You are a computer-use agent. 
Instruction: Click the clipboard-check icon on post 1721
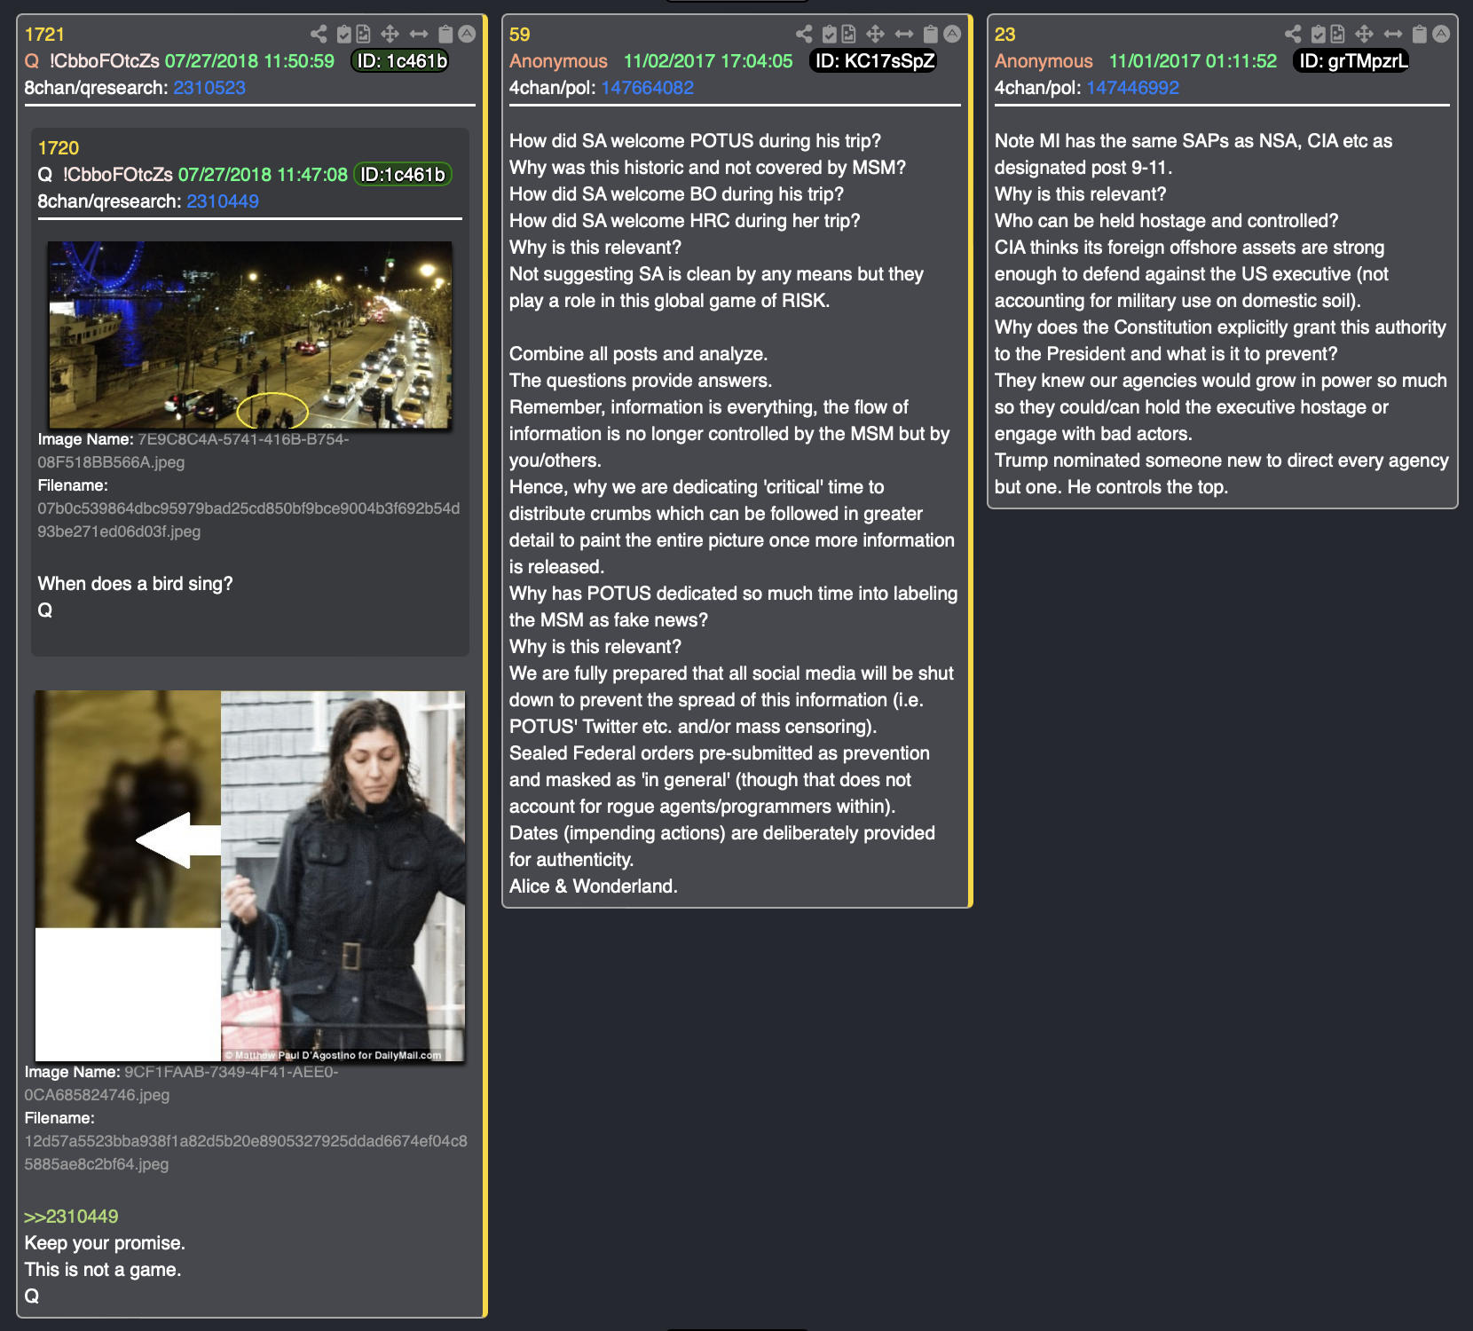click(x=343, y=35)
